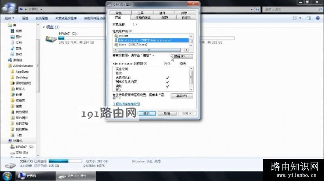Select the 以前的版本 tab
324x181 pixels.
(x=143, y=18)
